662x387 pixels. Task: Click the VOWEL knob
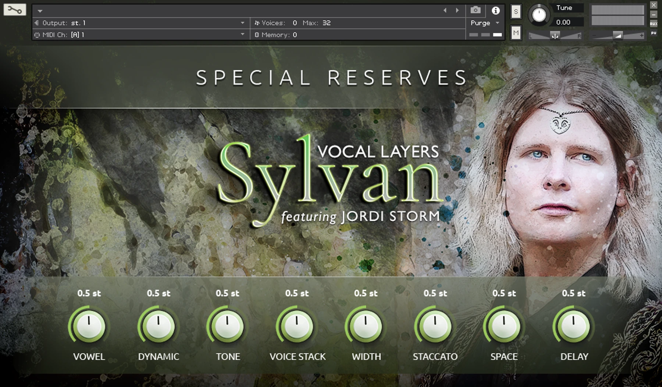[89, 326]
